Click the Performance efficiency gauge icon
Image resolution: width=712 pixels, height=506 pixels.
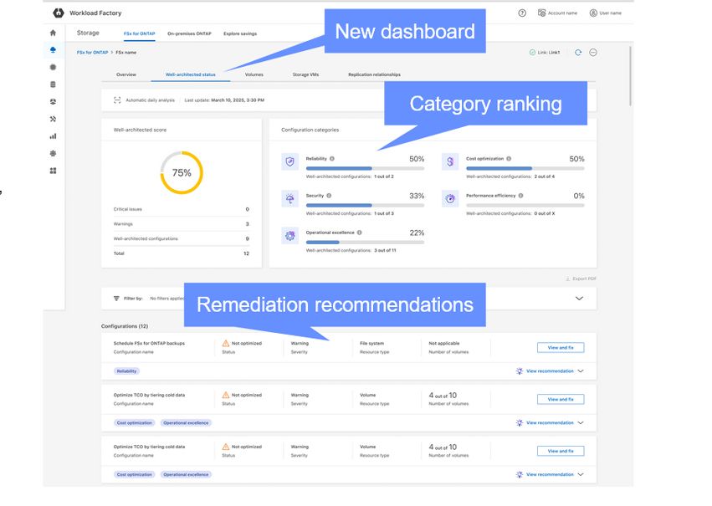coord(450,198)
